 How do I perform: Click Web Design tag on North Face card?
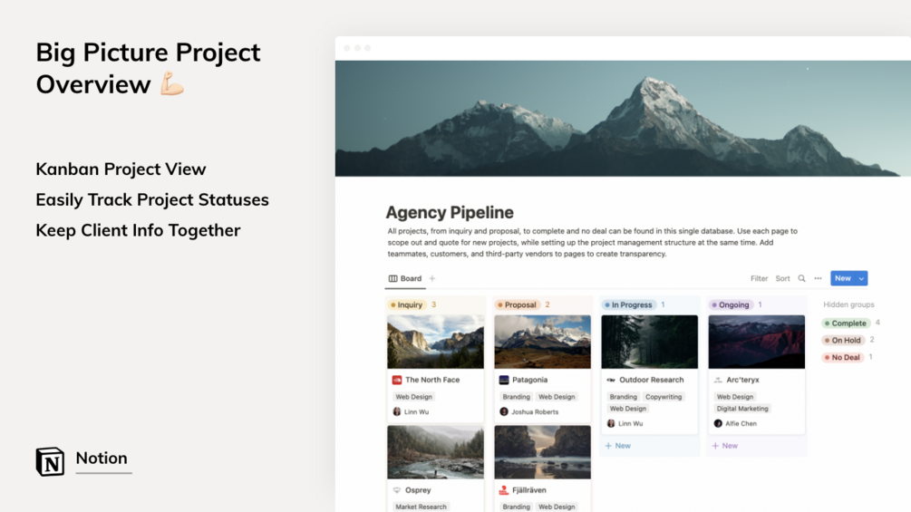click(x=413, y=397)
